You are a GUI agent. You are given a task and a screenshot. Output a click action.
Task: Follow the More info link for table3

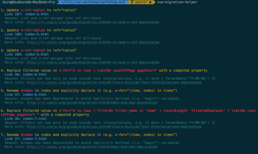click(x=93, y=63)
